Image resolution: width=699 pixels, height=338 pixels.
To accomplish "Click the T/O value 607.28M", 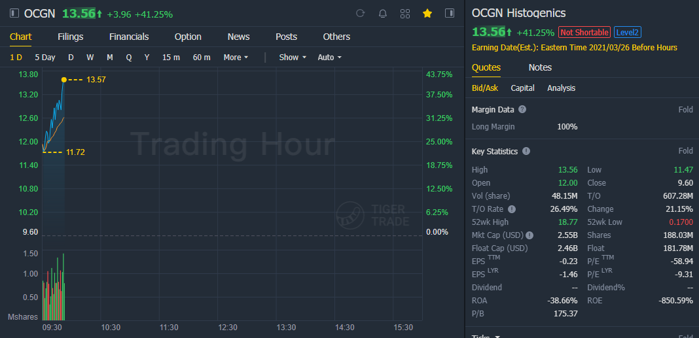I will point(678,196).
